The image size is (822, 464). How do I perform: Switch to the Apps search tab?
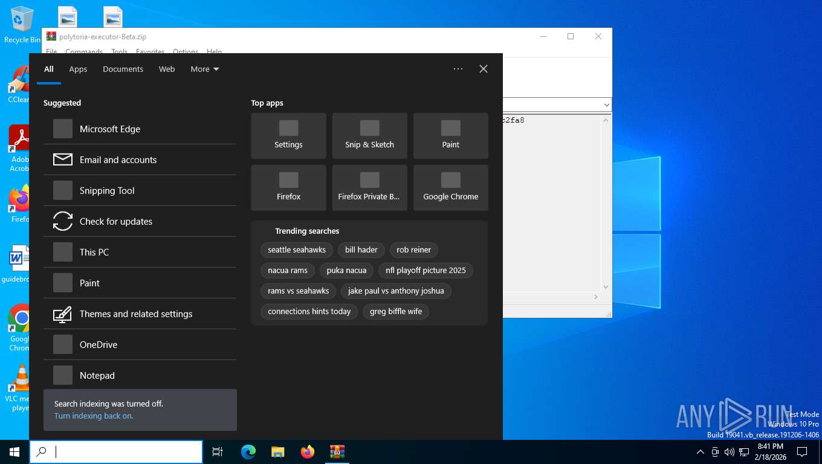[78, 69]
